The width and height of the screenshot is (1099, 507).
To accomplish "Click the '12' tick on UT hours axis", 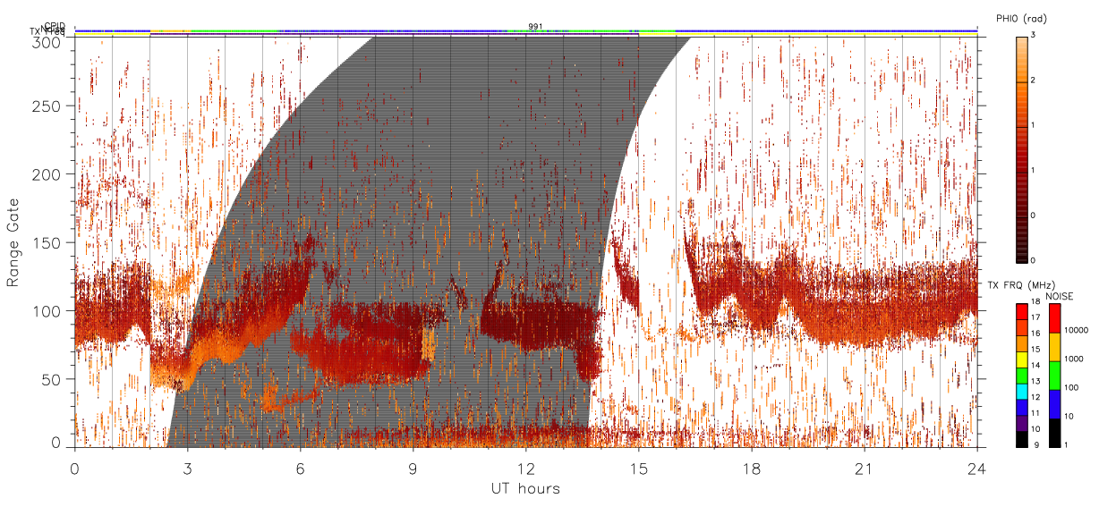I will pyautogui.click(x=526, y=469).
